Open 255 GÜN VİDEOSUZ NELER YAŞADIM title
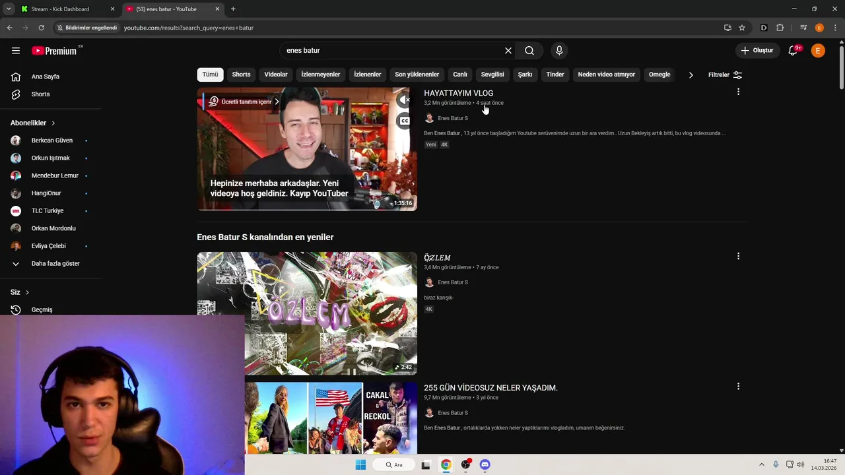 [490, 388]
